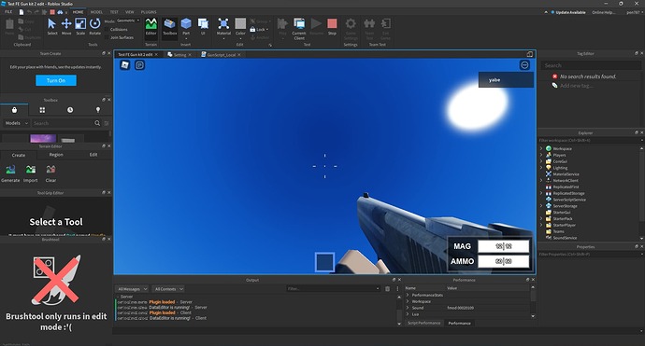Open the Setting script tab
Screen dimensions: 645x346
click(179, 55)
